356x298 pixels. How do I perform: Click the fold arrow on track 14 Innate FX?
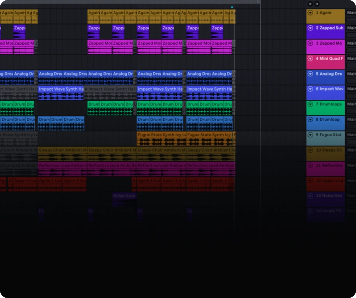click(x=310, y=211)
